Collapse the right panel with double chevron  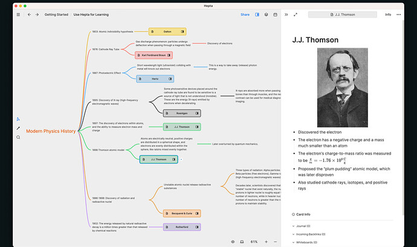click(x=286, y=14)
